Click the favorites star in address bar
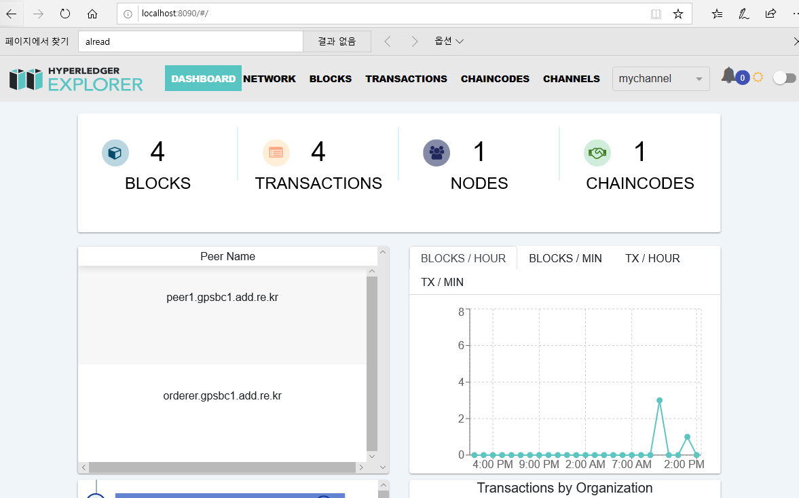 click(677, 14)
